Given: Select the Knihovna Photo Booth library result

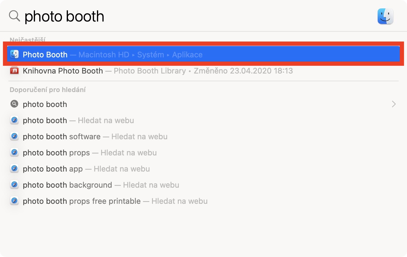Looking at the screenshot, I should click(63, 71).
